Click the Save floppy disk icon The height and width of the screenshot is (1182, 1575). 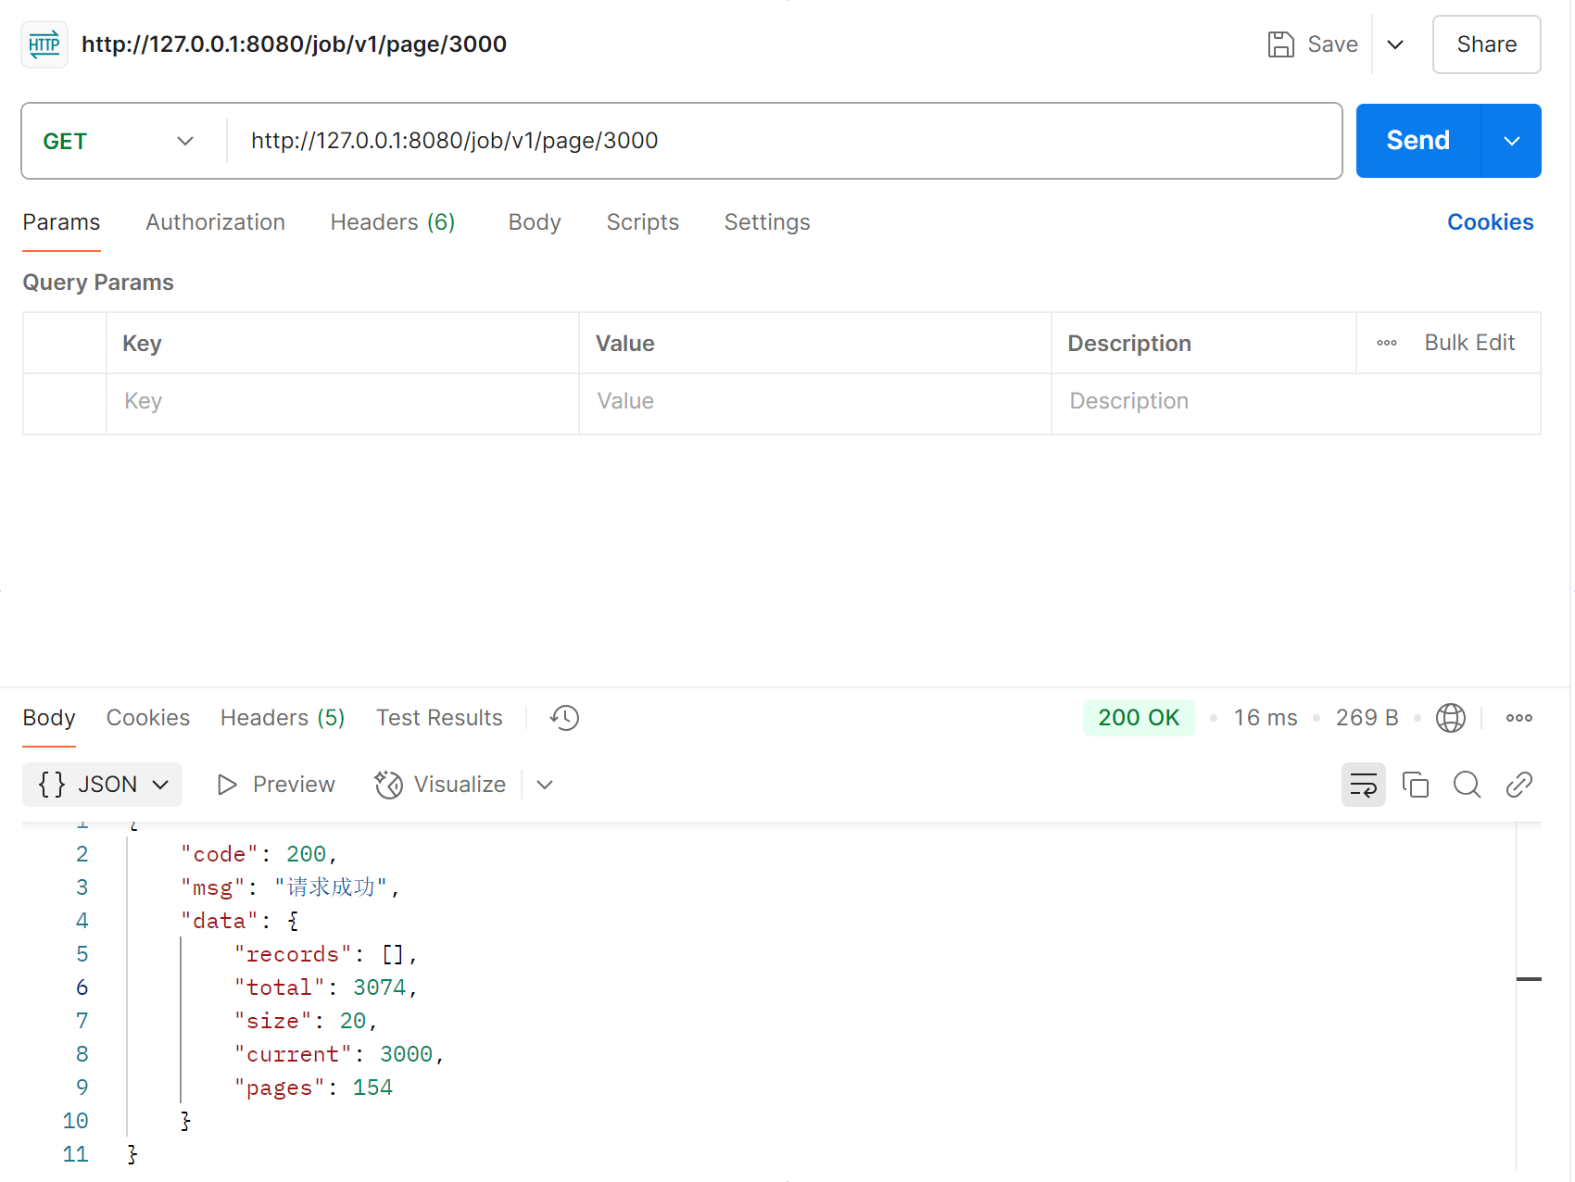click(x=1280, y=44)
